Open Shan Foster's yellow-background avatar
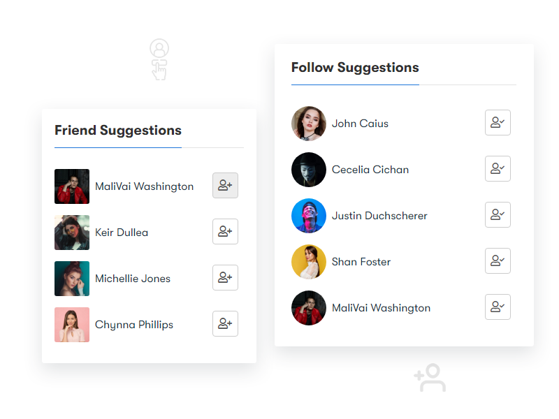 (x=309, y=261)
